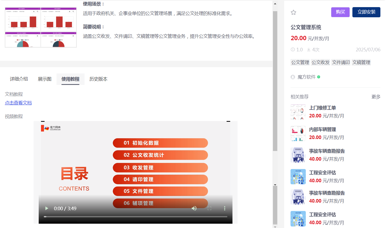Click the video progress bar
Screen dimensions: 386x228
(135, 217)
